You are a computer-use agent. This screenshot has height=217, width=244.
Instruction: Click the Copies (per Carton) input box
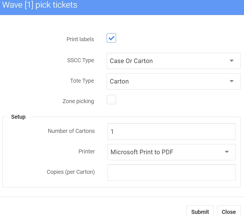click(x=171, y=172)
